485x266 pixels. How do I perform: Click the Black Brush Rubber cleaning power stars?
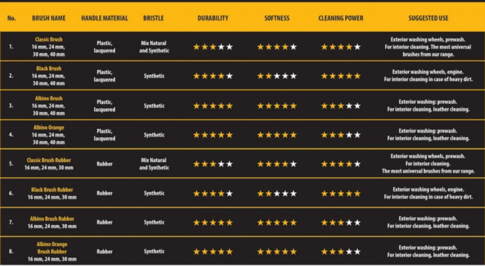click(x=341, y=193)
